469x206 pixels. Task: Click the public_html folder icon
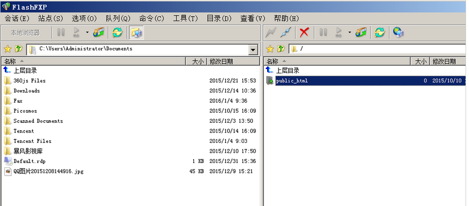pyautogui.click(x=270, y=81)
